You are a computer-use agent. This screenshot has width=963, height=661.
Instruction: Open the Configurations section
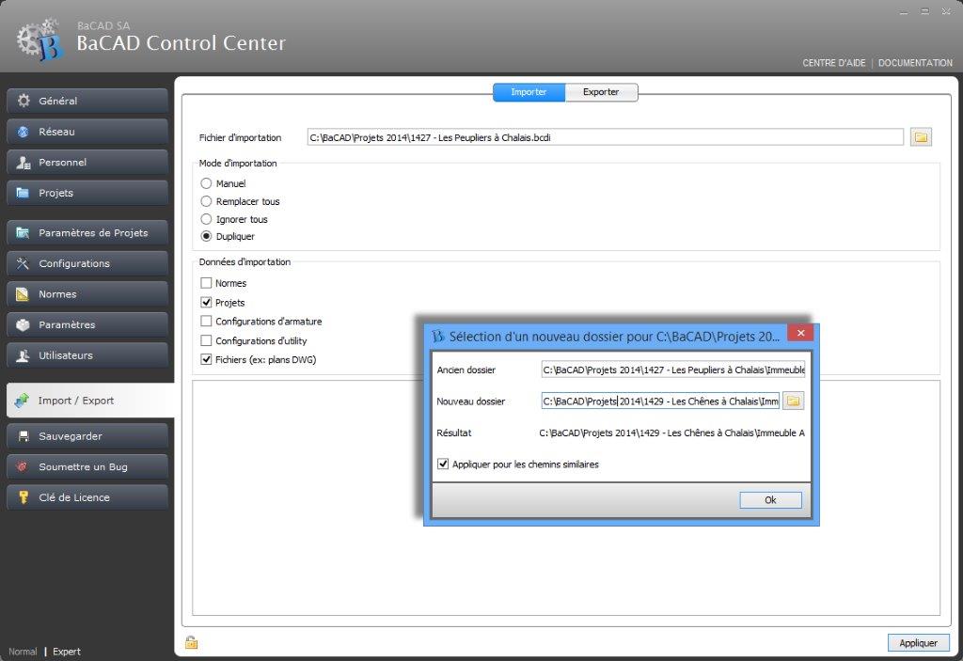87,263
